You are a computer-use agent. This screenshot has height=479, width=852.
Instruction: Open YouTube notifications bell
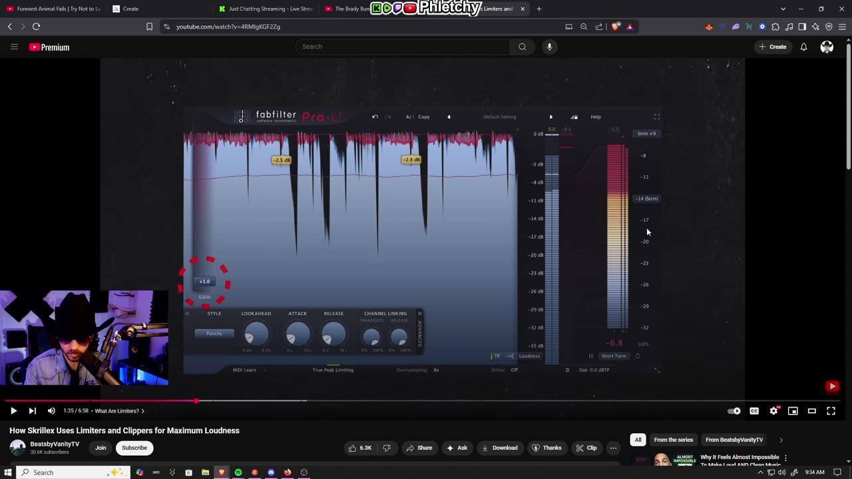click(x=804, y=47)
